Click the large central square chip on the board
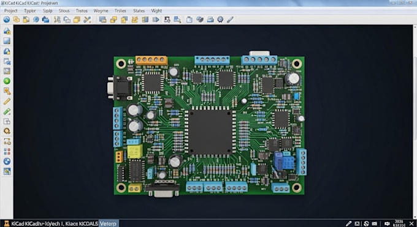 pos(210,132)
